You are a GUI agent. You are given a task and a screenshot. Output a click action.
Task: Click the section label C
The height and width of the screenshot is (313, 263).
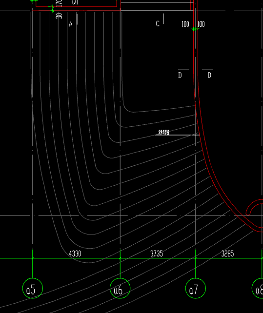(158, 24)
